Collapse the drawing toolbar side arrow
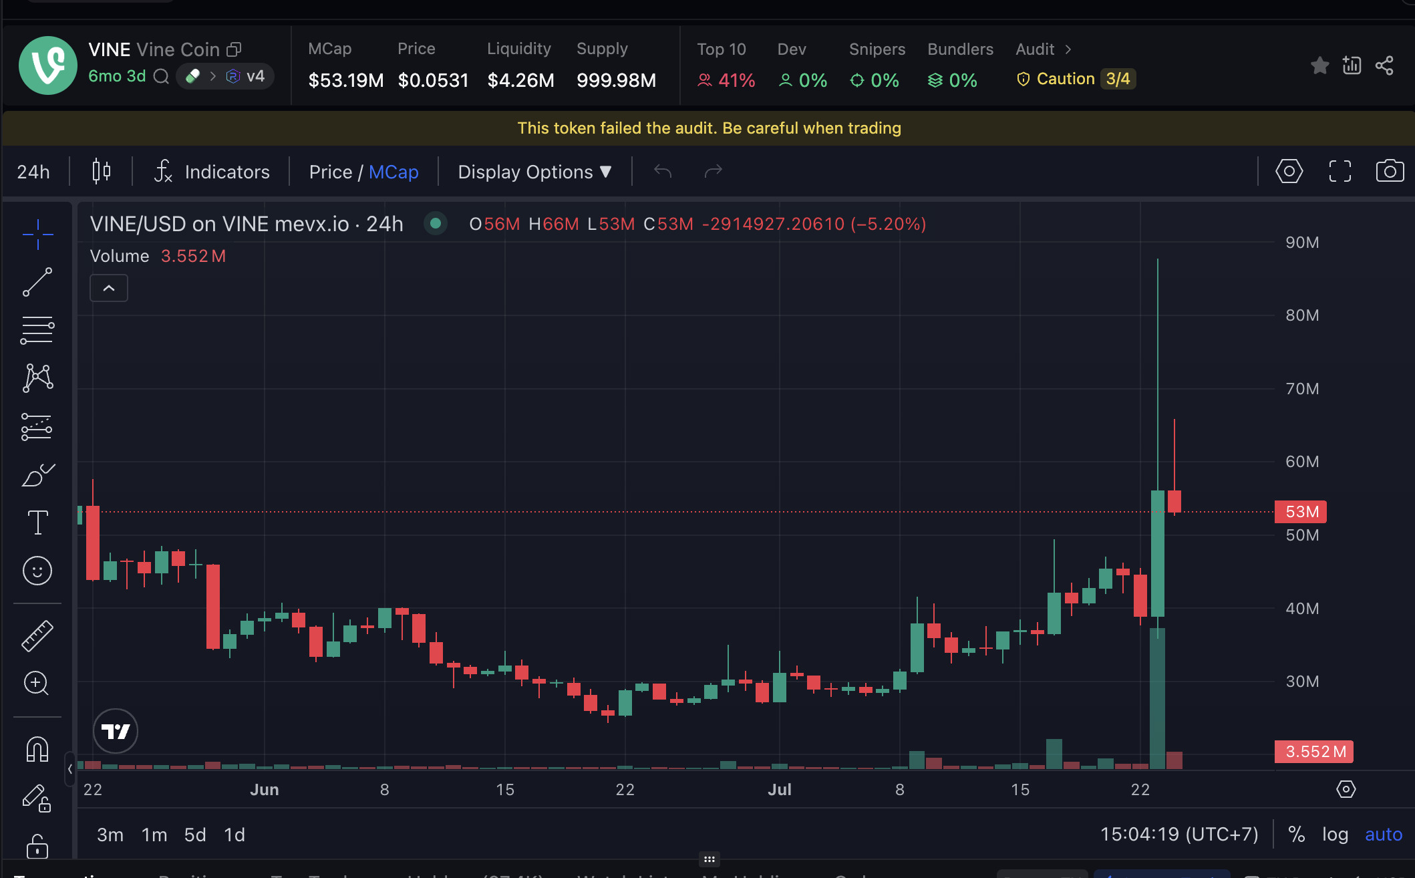This screenshot has width=1415, height=878. [x=69, y=769]
